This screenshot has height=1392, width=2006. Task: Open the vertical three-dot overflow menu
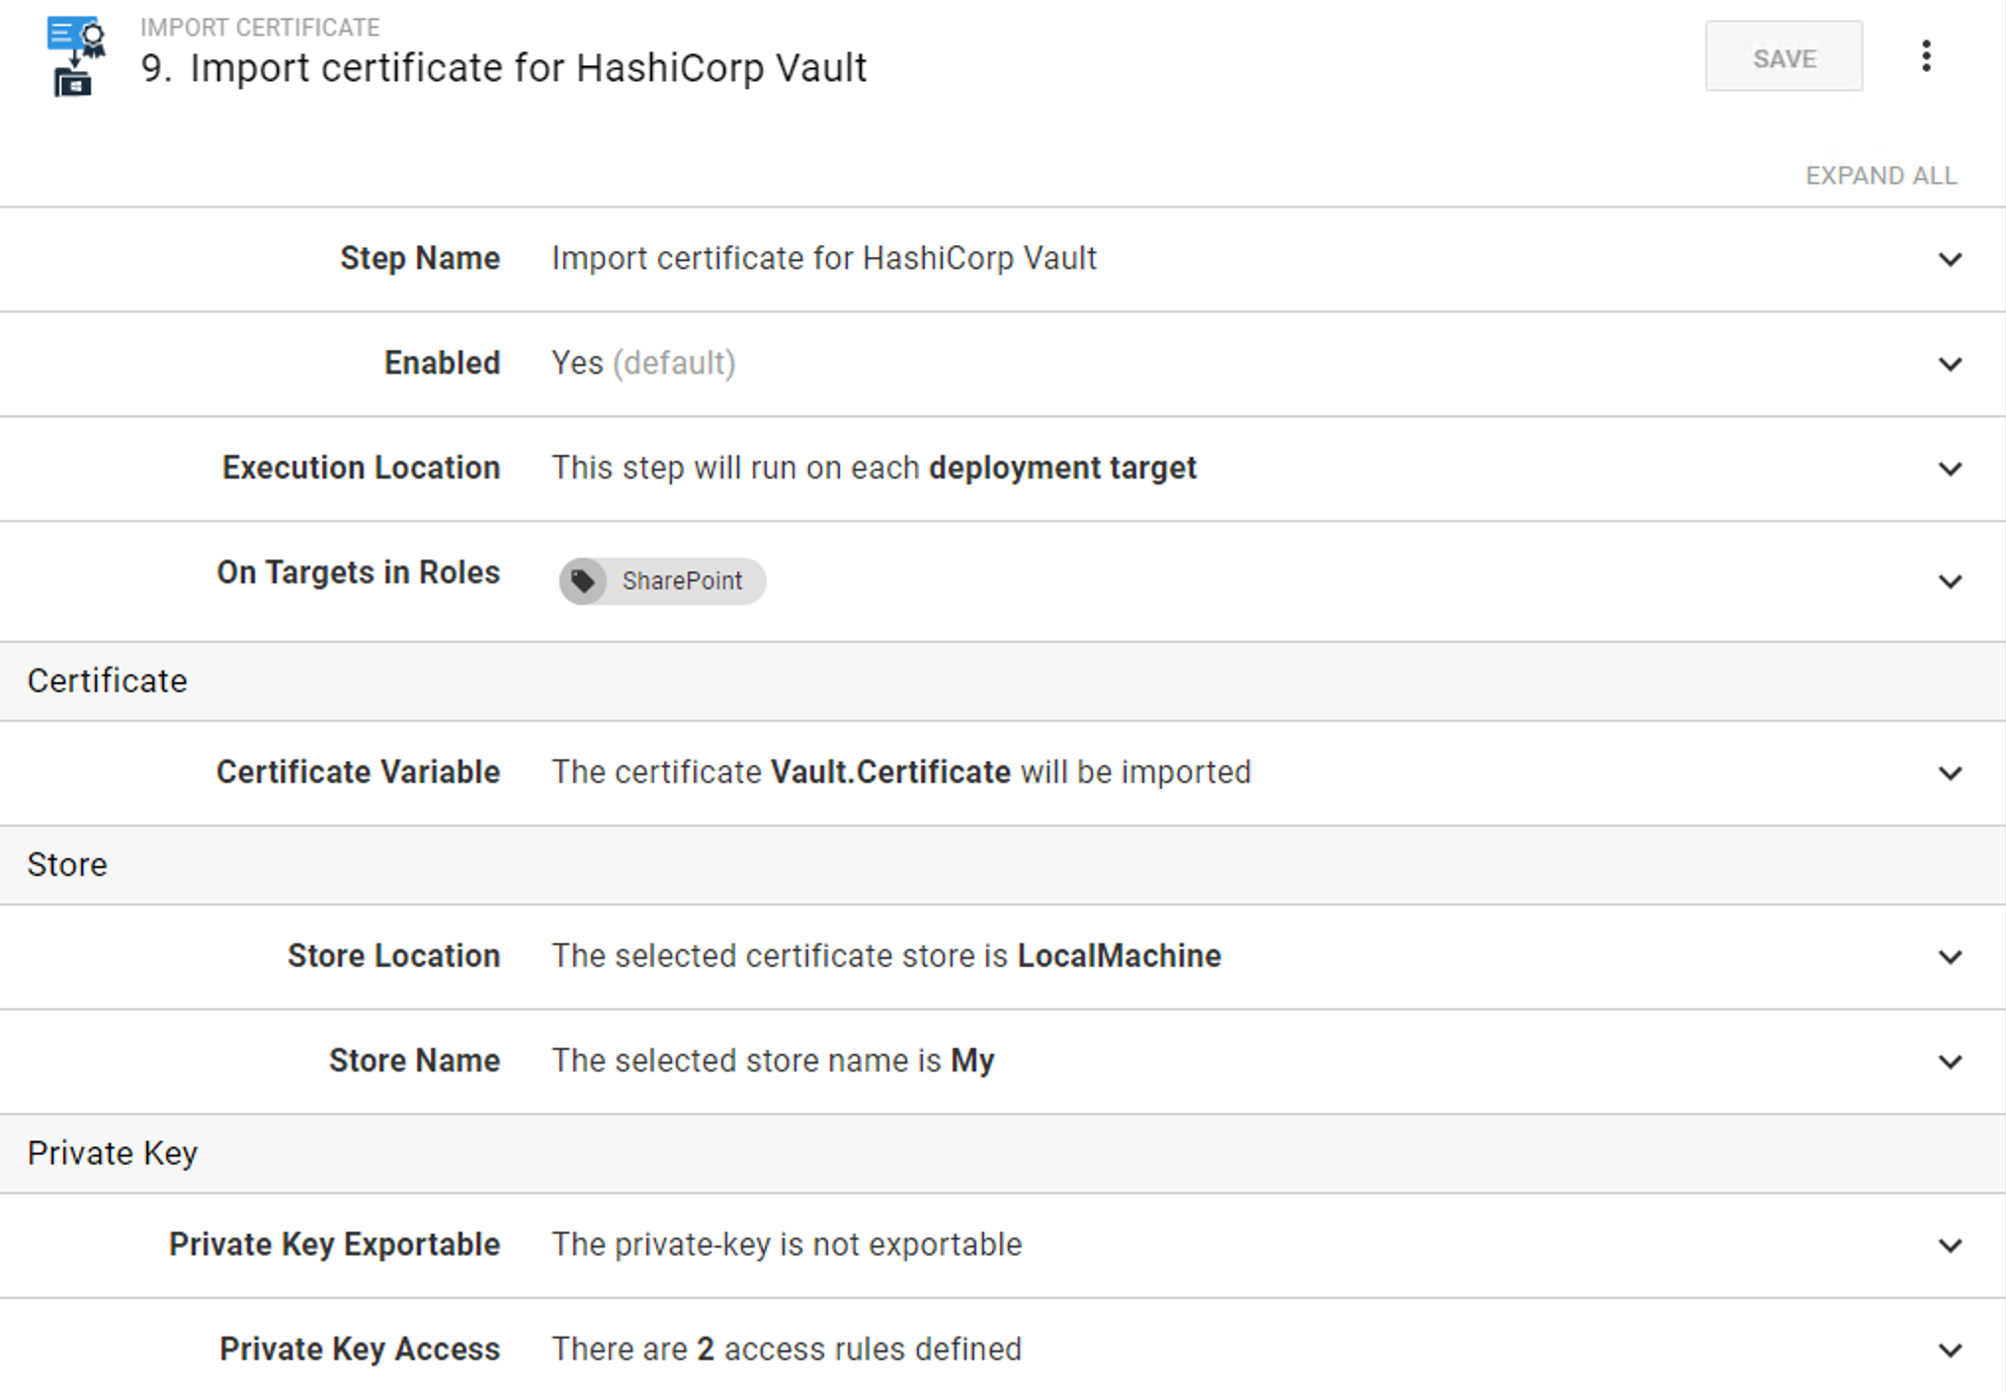pos(1925,56)
